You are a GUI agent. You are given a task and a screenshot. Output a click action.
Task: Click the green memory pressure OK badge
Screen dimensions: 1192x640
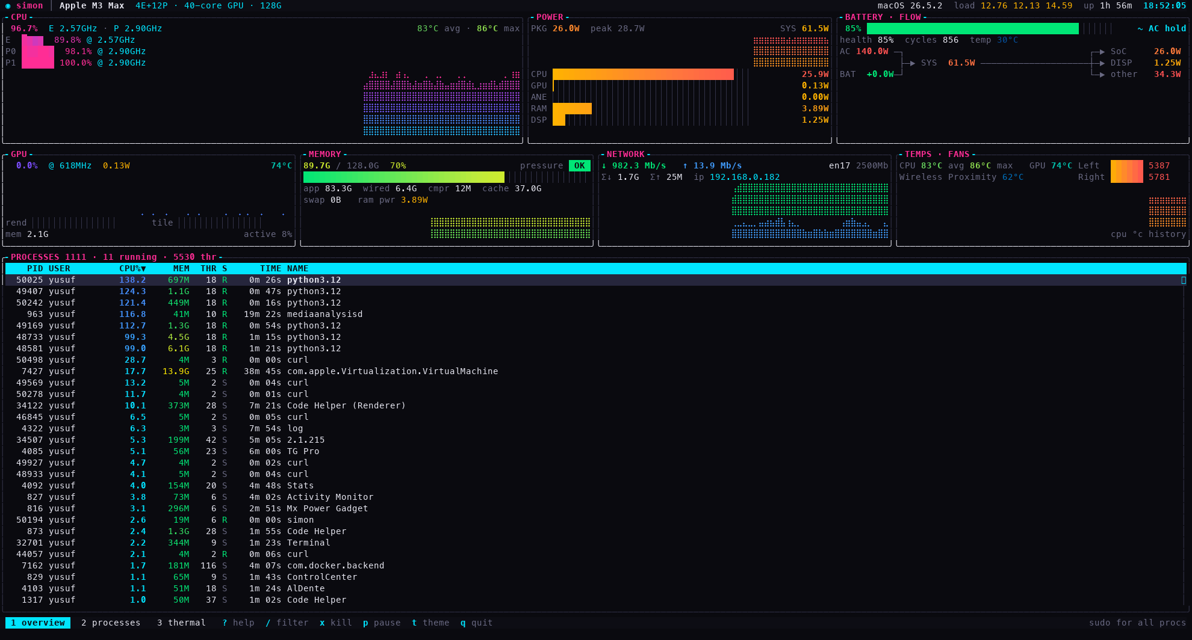click(x=580, y=165)
